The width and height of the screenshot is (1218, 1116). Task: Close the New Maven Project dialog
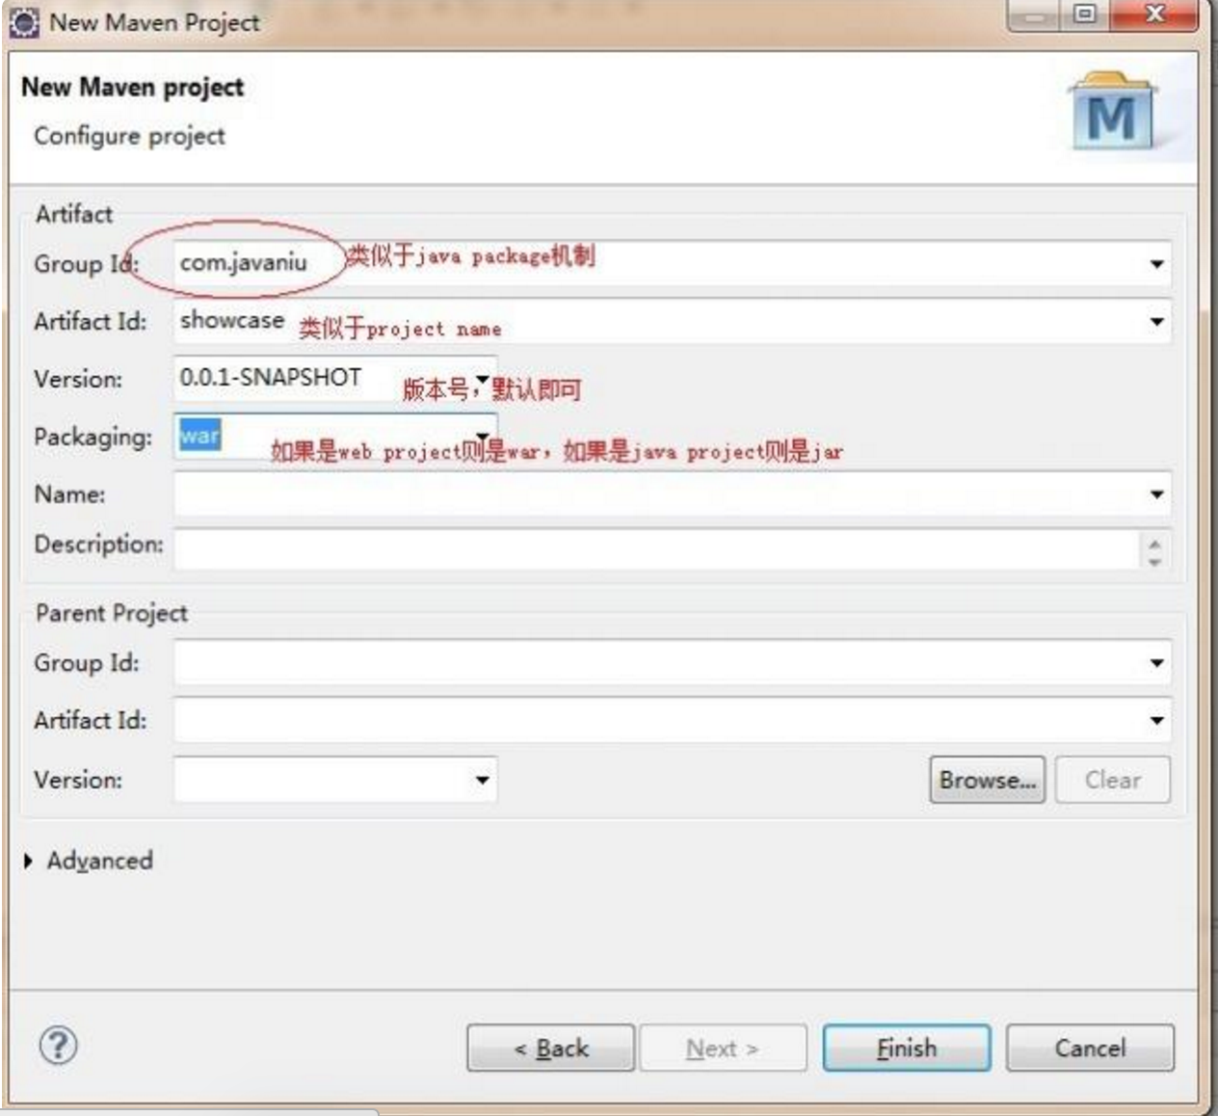click(1154, 14)
